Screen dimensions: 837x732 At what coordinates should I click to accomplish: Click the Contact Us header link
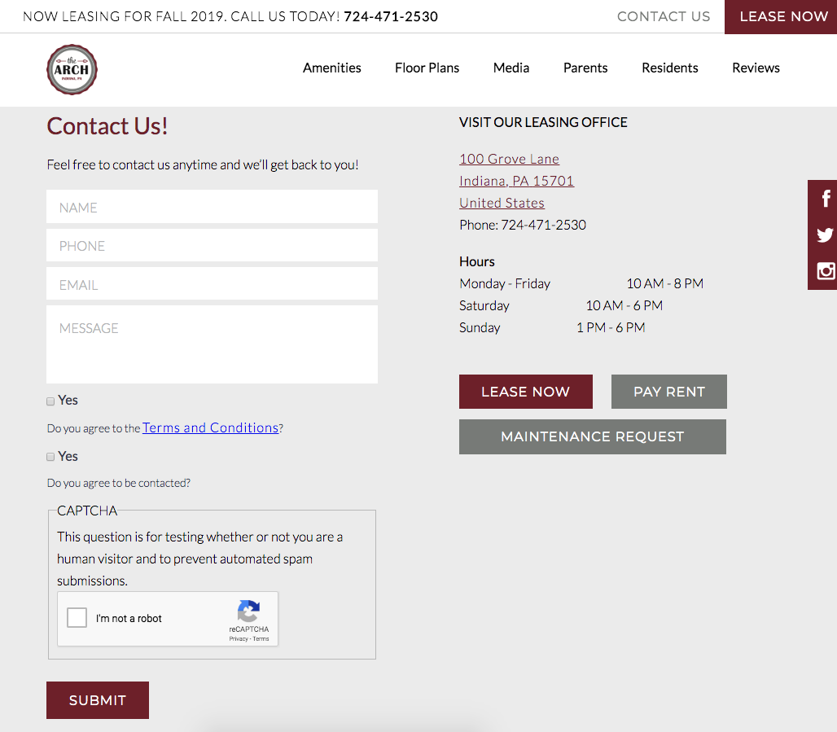[x=664, y=16]
